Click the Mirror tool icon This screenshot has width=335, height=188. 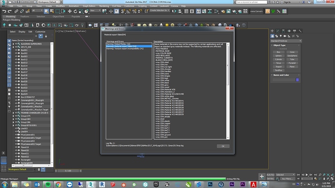tap(174, 11)
